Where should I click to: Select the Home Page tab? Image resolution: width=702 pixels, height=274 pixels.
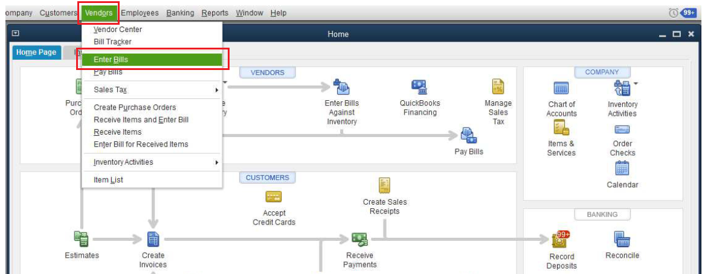[x=36, y=53]
